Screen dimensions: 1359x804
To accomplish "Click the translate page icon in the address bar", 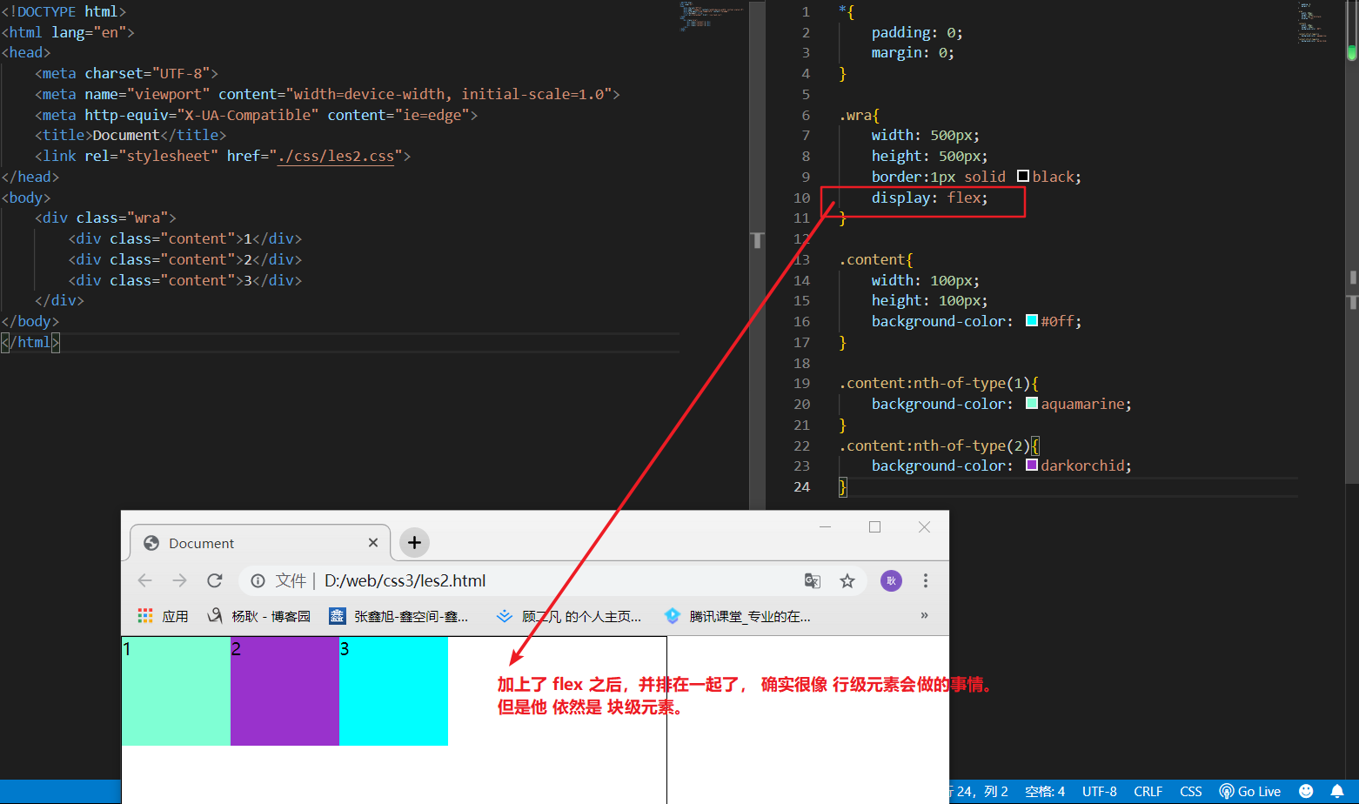I will coord(813,581).
